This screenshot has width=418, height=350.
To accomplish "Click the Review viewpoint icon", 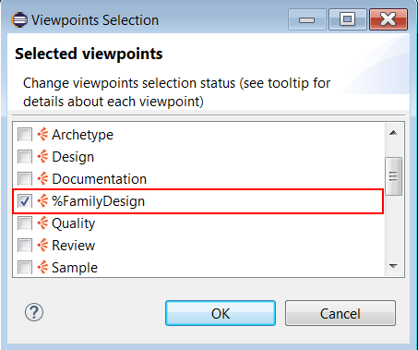I will pyautogui.click(x=43, y=246).
